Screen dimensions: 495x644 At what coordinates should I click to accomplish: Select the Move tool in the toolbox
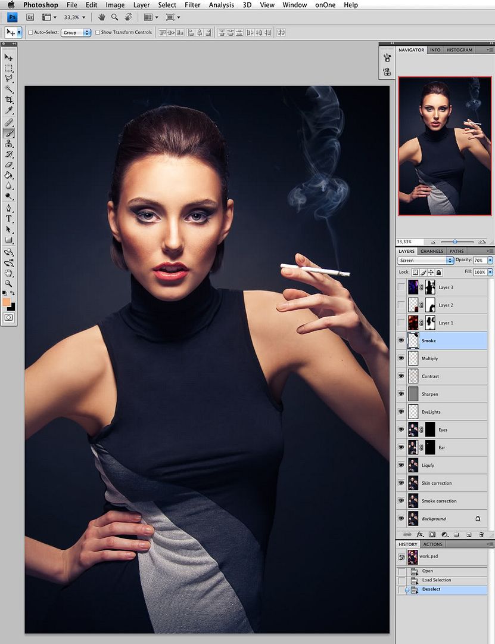click(x=8, y=57)
